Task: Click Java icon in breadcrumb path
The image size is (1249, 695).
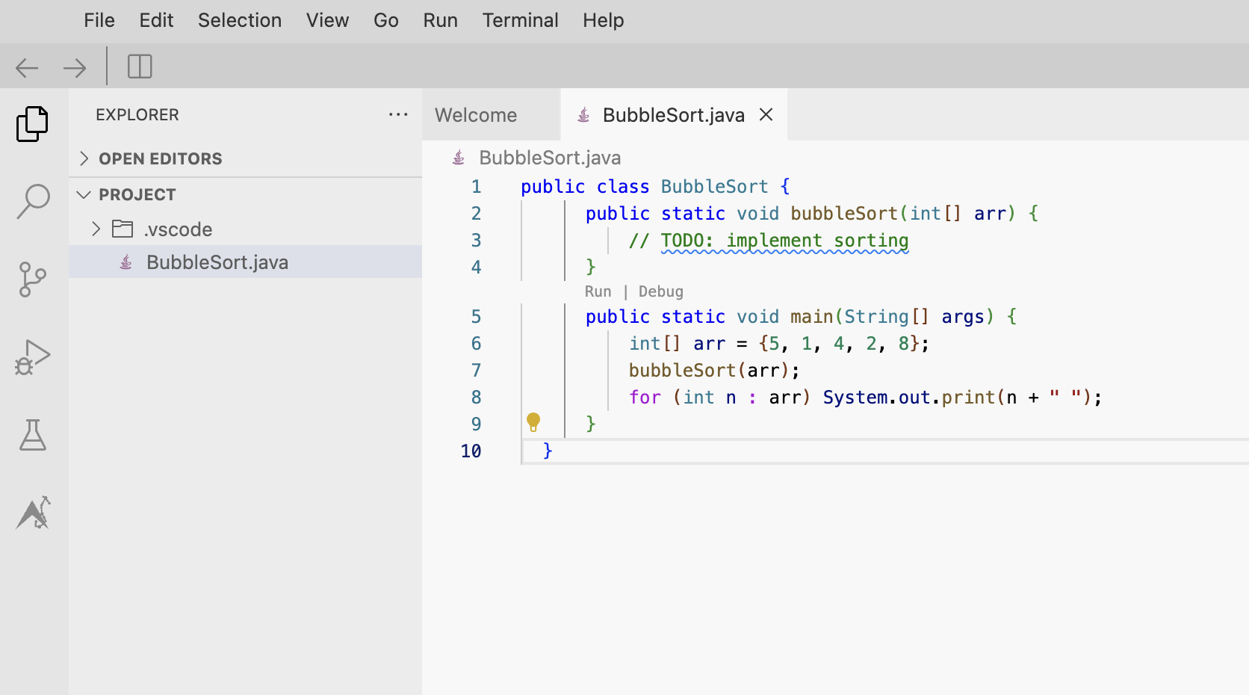Action: coord(459,158)
